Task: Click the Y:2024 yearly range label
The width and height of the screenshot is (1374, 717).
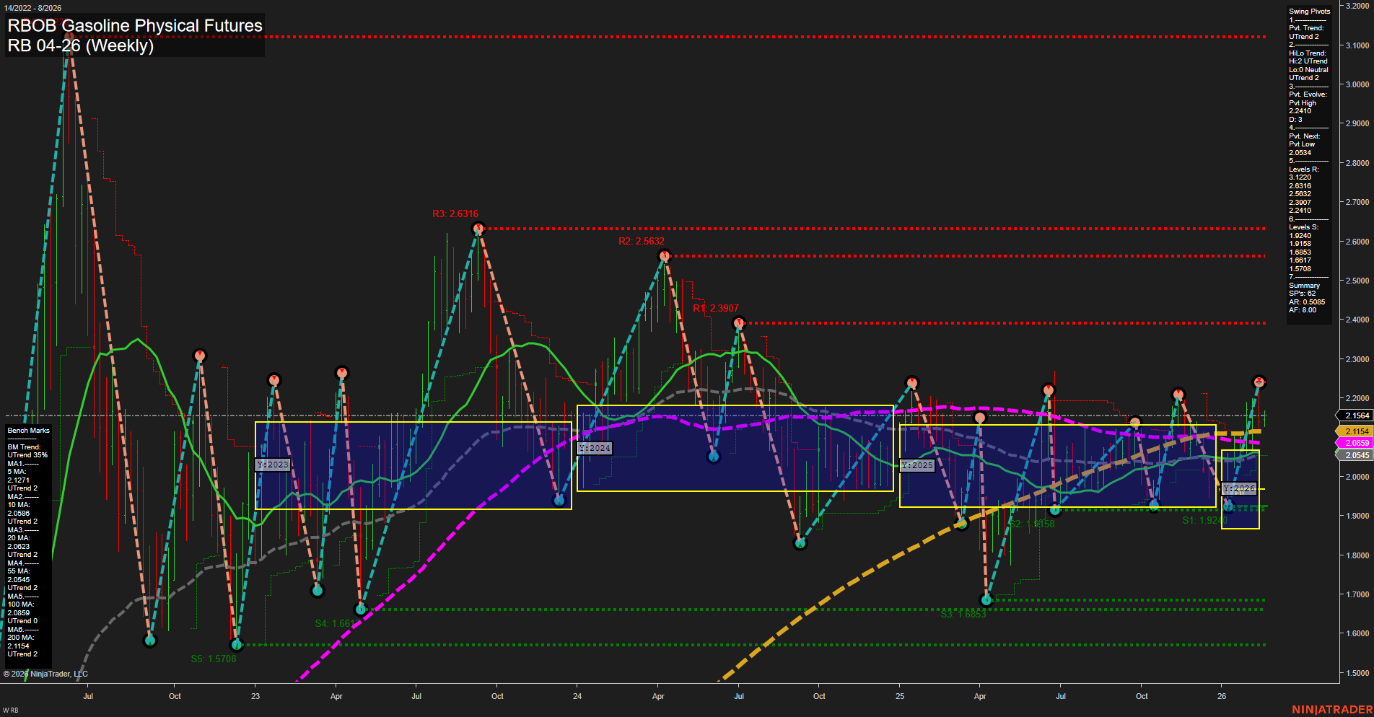Action: (x=594, y=447)
